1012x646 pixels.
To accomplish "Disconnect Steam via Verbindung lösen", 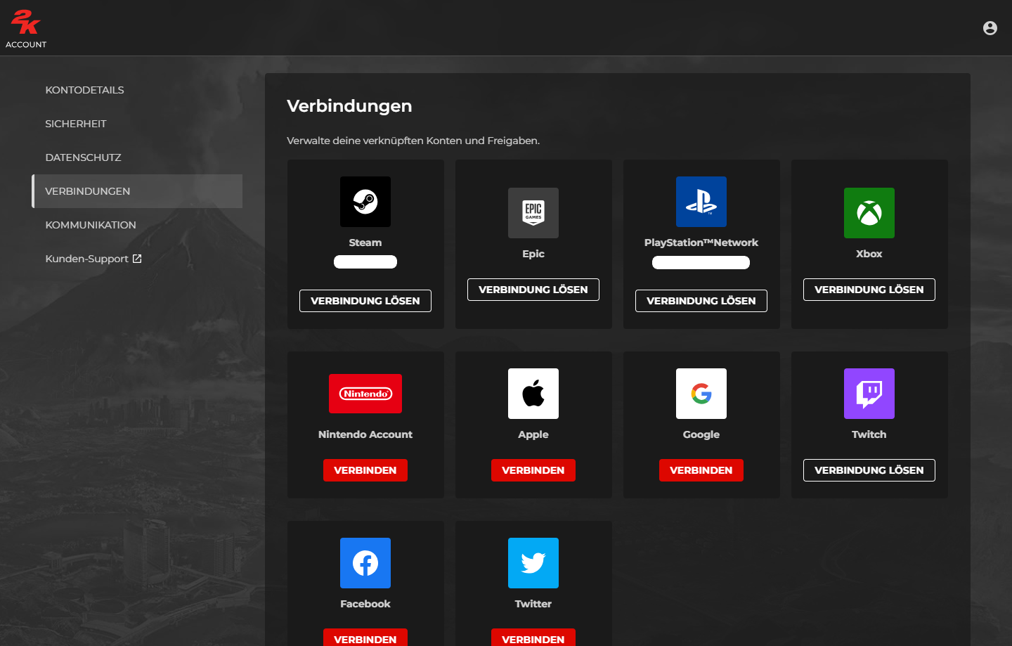I will [365, 301].
